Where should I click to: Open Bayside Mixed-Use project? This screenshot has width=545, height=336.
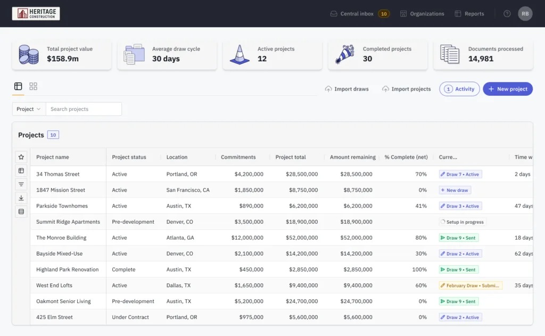click(60, 253)
